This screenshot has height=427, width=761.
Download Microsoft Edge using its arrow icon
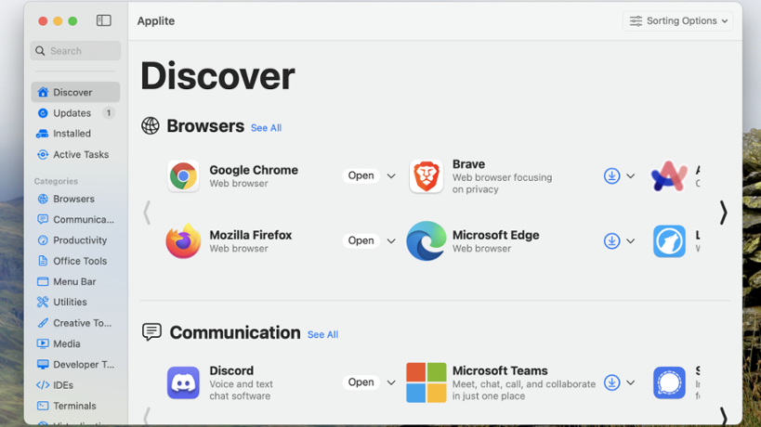click(611, 241)
